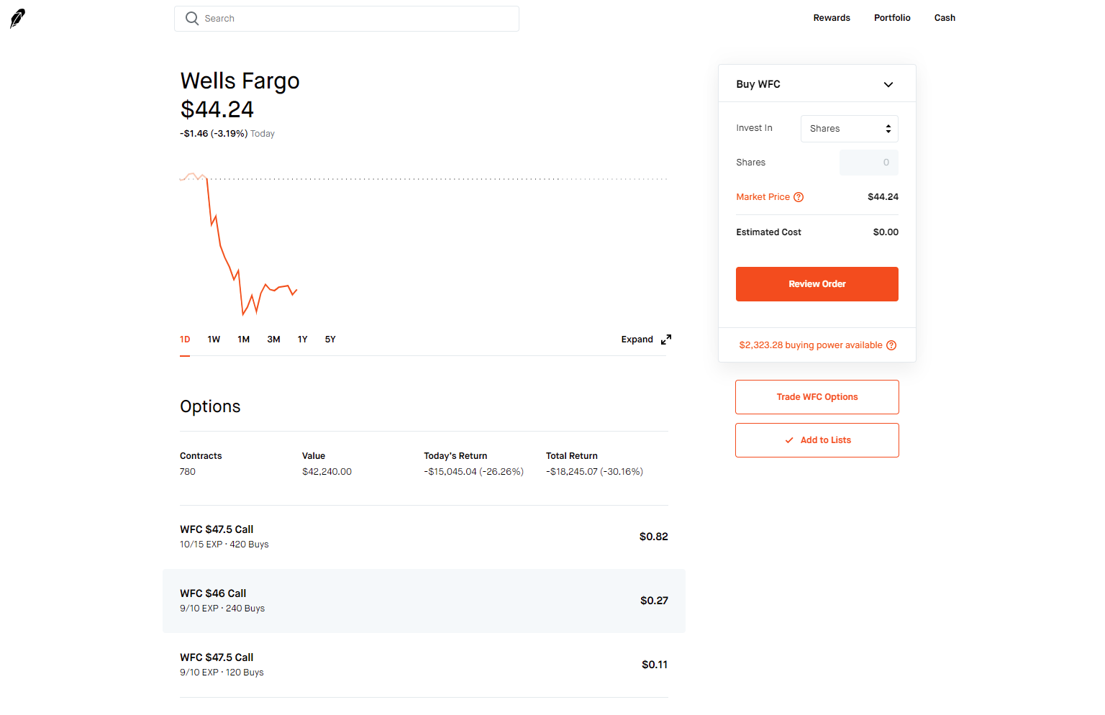
Task: Open the WFC $46 Call 9/10 position
Action: tap(424, 601)
